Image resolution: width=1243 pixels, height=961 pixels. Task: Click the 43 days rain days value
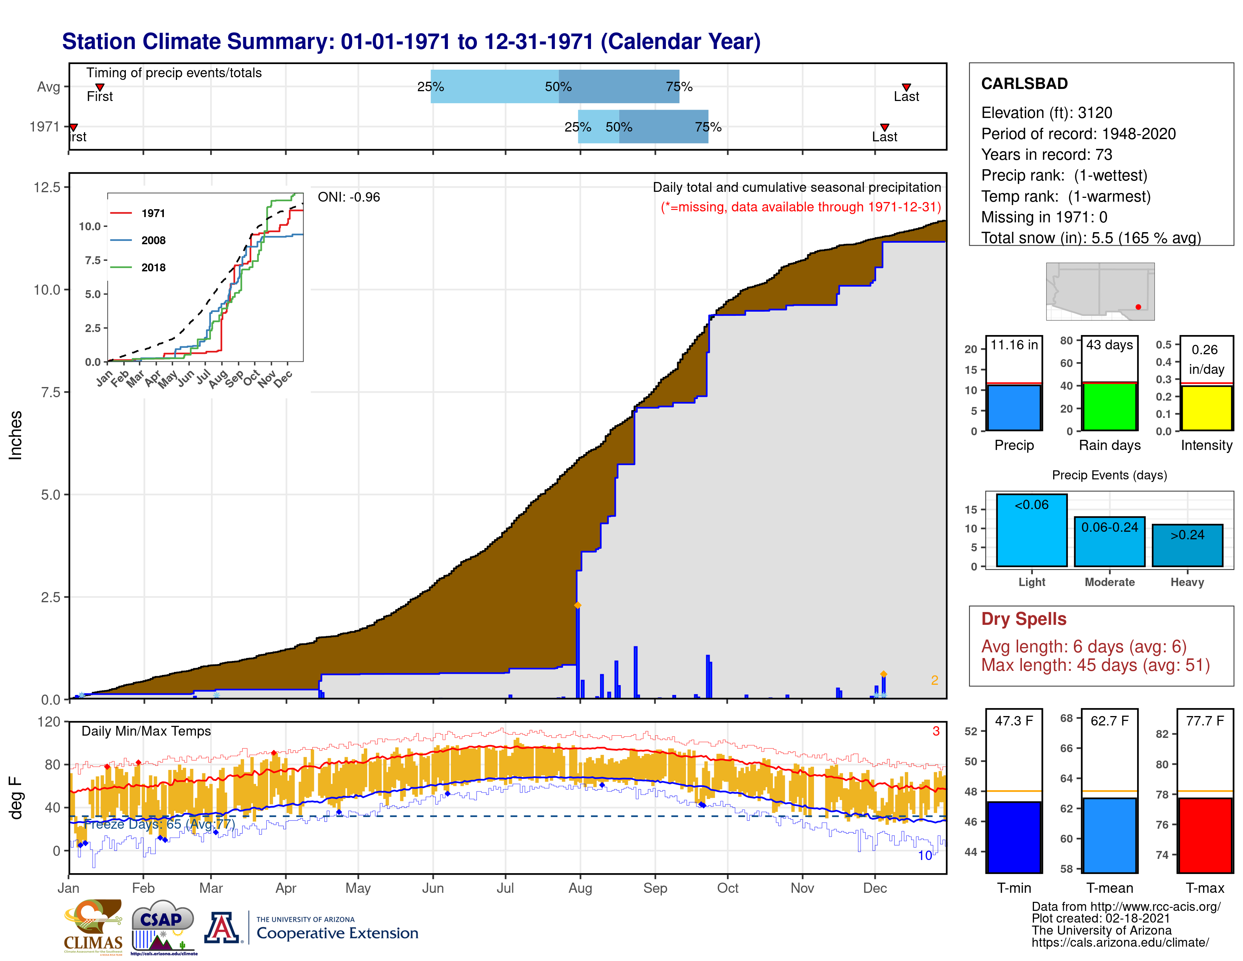1110,345
